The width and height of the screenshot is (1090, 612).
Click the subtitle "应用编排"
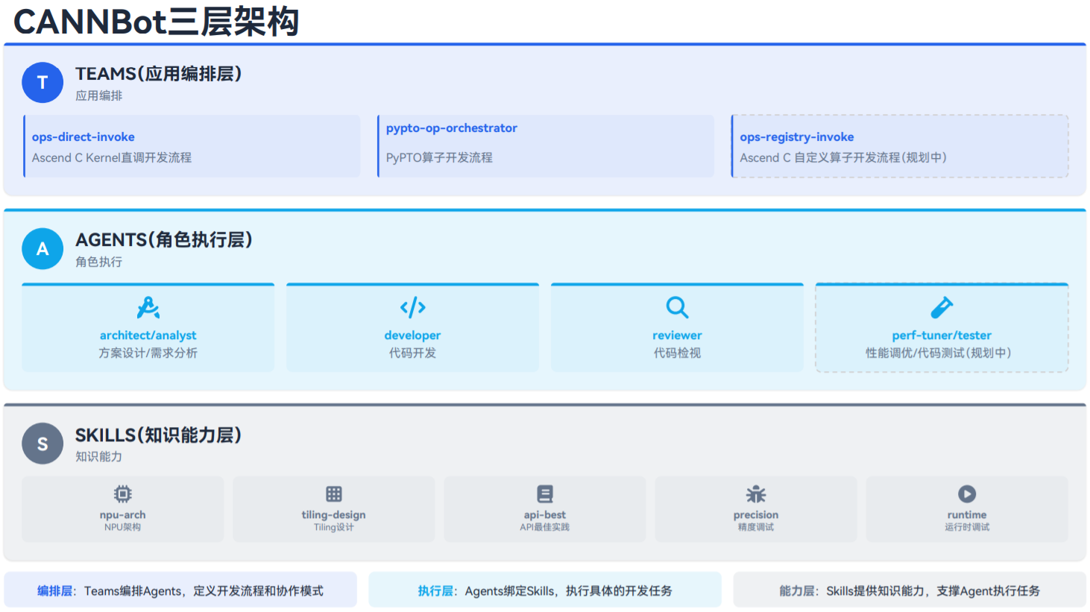[99, 95]
